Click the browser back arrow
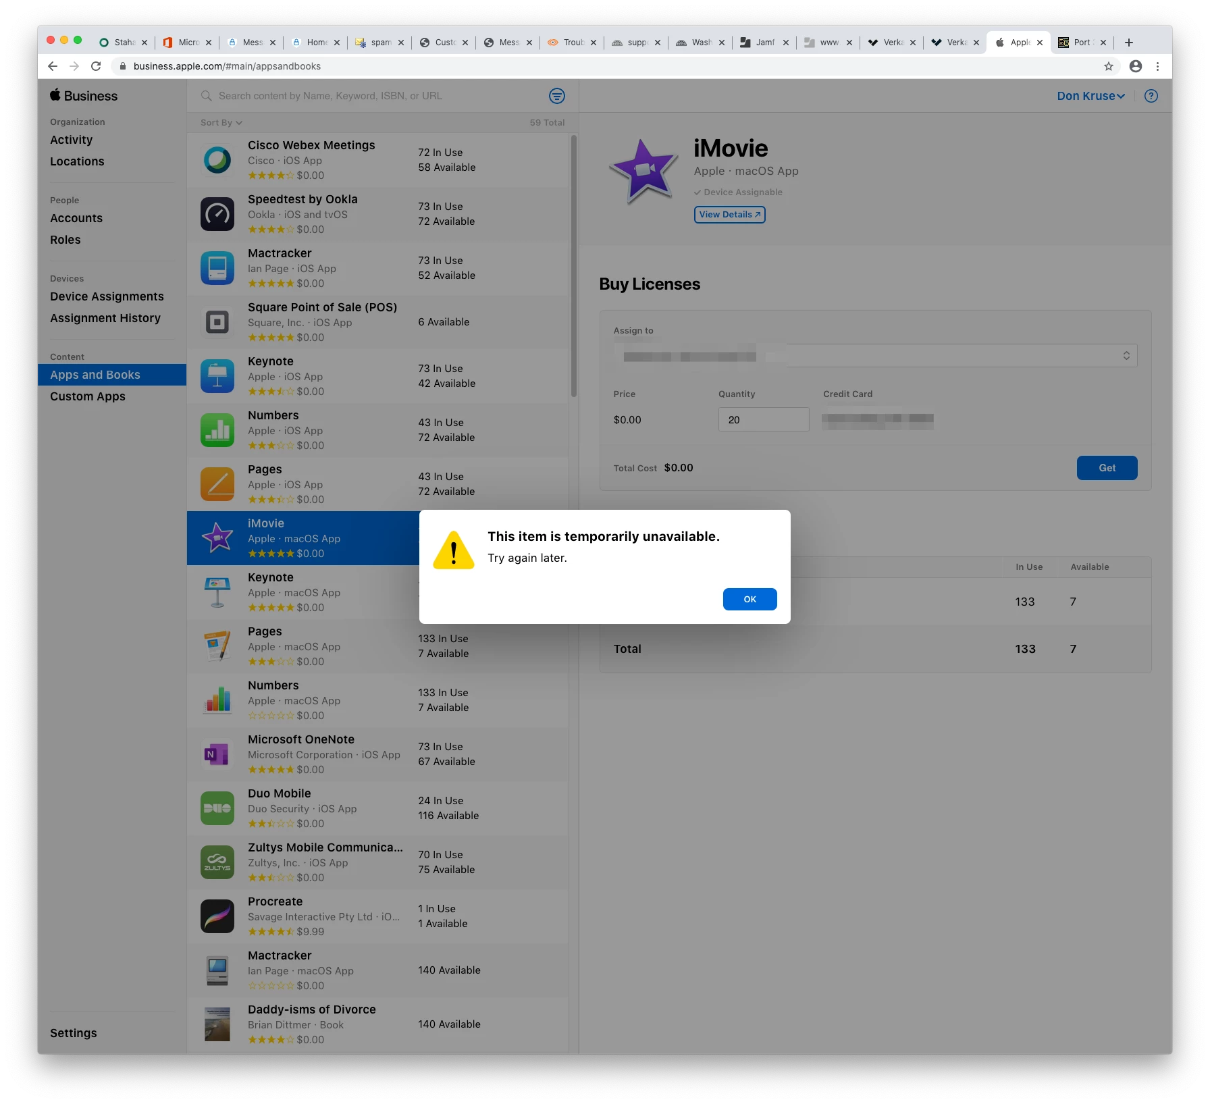This screenshot has width=1210, height=1104. click(x=53, y=66)
